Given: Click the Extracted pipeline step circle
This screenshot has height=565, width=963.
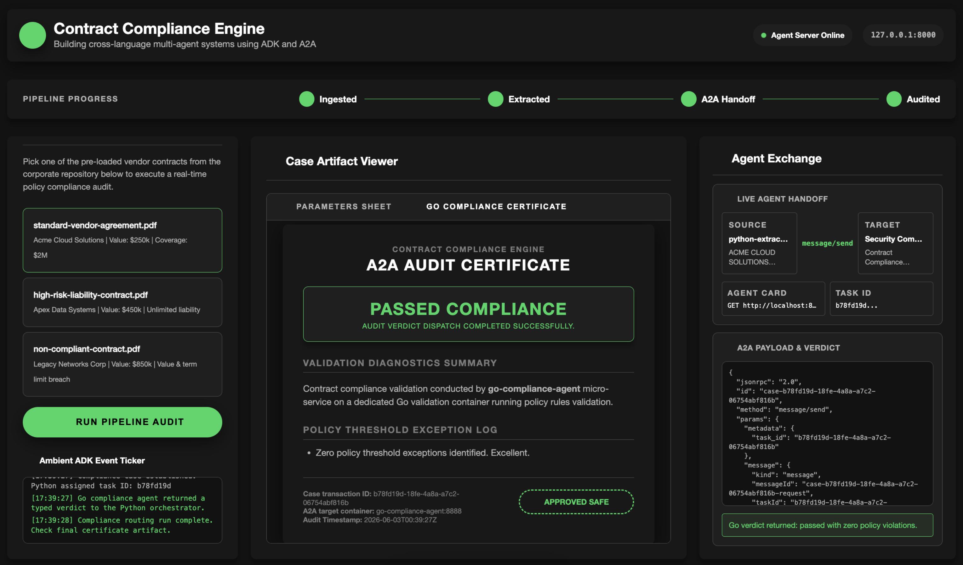Looking at the screenshot, I should (496, 99).
